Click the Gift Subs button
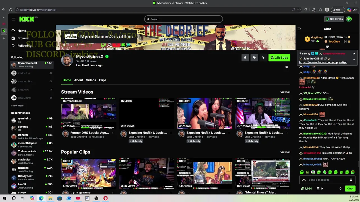 (x=279, y=58)
